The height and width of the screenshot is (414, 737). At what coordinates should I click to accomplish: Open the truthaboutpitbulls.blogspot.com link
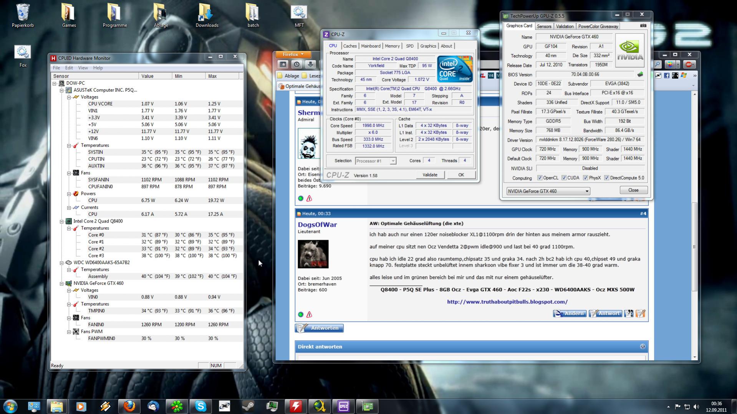pyautogui.click(x=507, y=302)
